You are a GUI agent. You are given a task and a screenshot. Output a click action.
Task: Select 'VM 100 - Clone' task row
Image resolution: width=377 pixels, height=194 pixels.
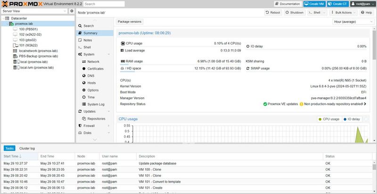[x=187, y=169]
